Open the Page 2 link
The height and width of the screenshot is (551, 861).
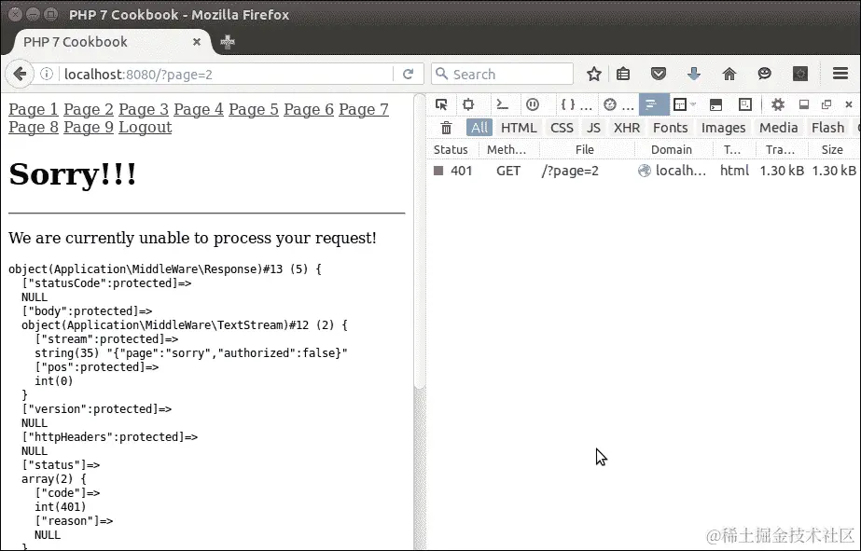89,110
